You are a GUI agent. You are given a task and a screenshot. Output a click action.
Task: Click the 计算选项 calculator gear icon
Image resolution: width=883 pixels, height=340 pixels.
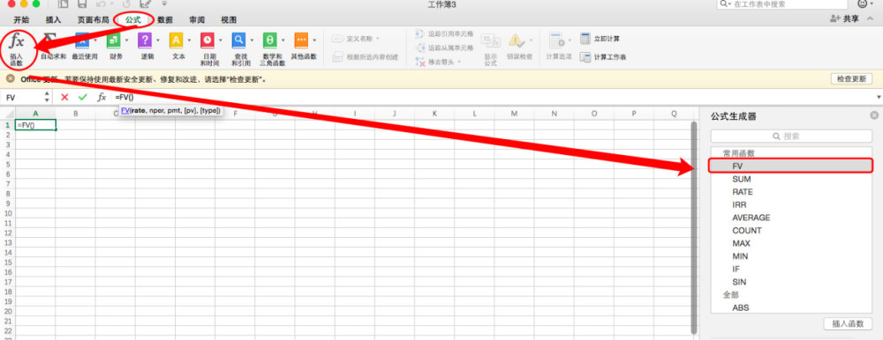click(x=556, y=41)
